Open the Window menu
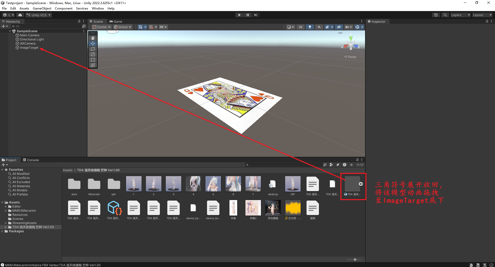The height and width of the screenshot is (267, 495). point(98,8)
